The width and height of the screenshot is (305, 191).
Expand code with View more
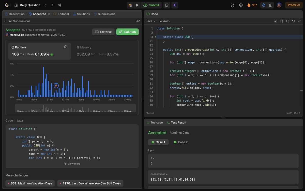tap(72, 164)
